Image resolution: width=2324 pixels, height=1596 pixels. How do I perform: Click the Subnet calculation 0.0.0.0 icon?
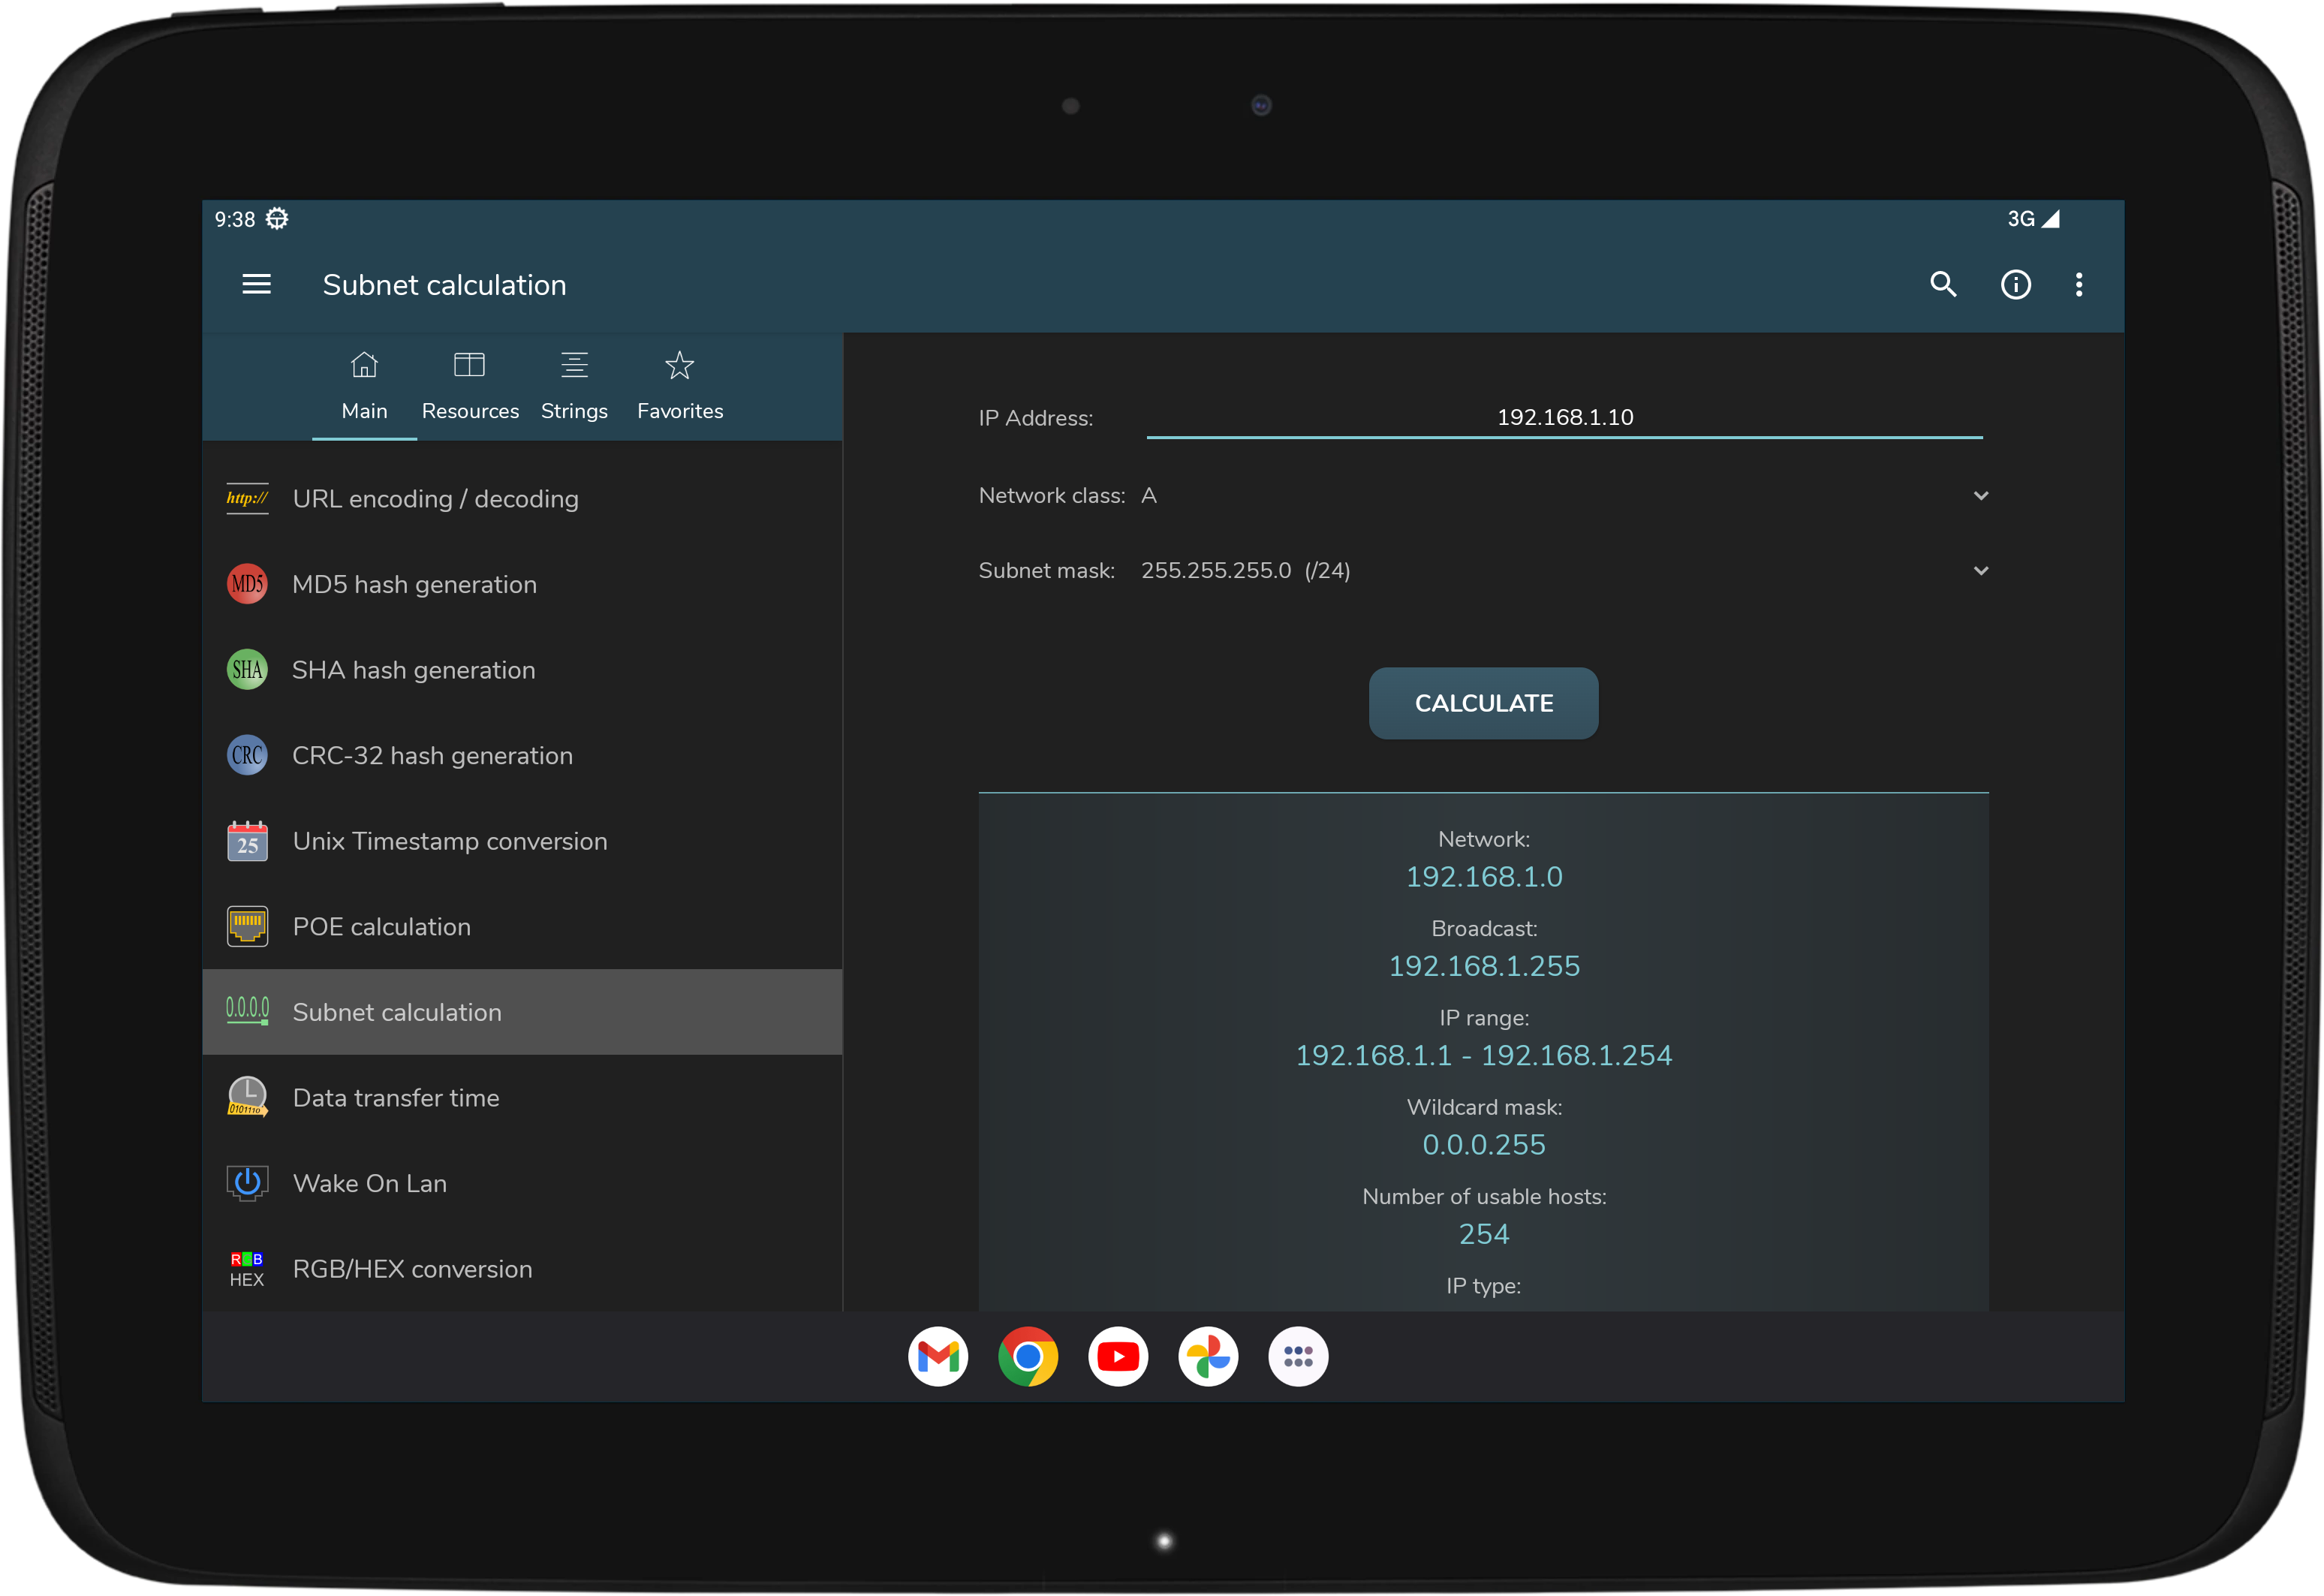247,1011
